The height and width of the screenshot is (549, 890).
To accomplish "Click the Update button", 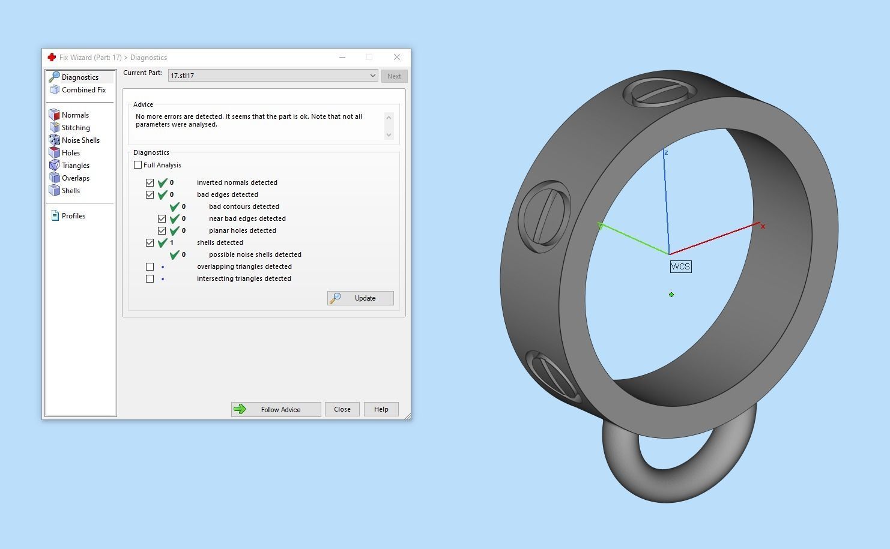I will coord(360,298).
